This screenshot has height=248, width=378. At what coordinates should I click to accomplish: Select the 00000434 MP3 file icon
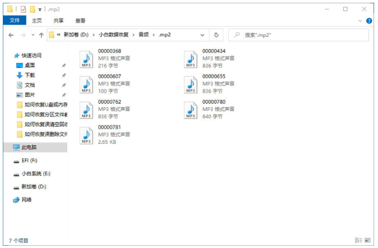pyautogui.click(x=191, y=59)
